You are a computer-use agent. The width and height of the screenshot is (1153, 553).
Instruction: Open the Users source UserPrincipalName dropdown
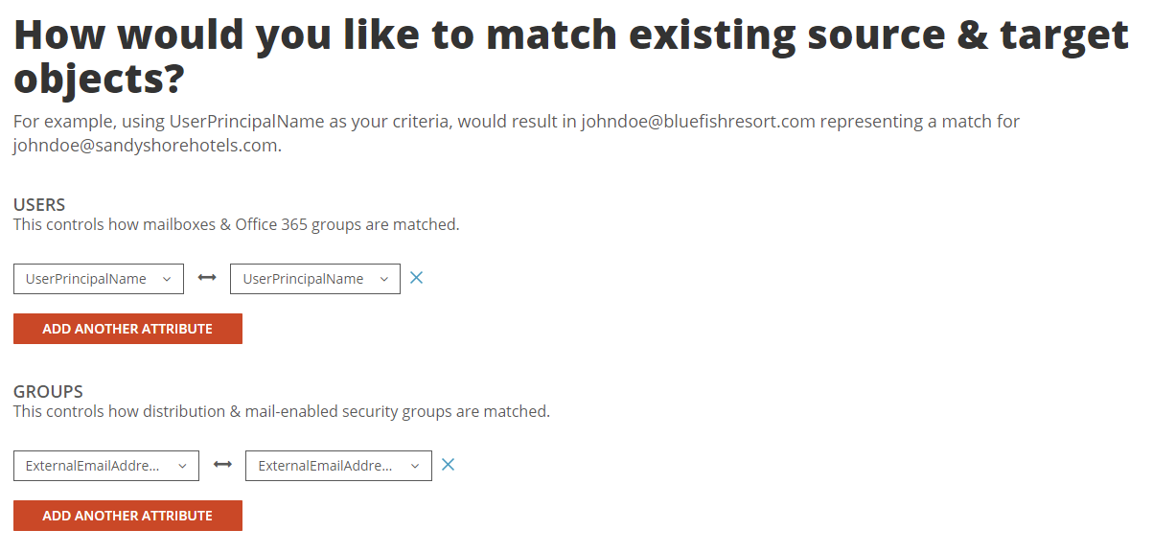(86, 279)
